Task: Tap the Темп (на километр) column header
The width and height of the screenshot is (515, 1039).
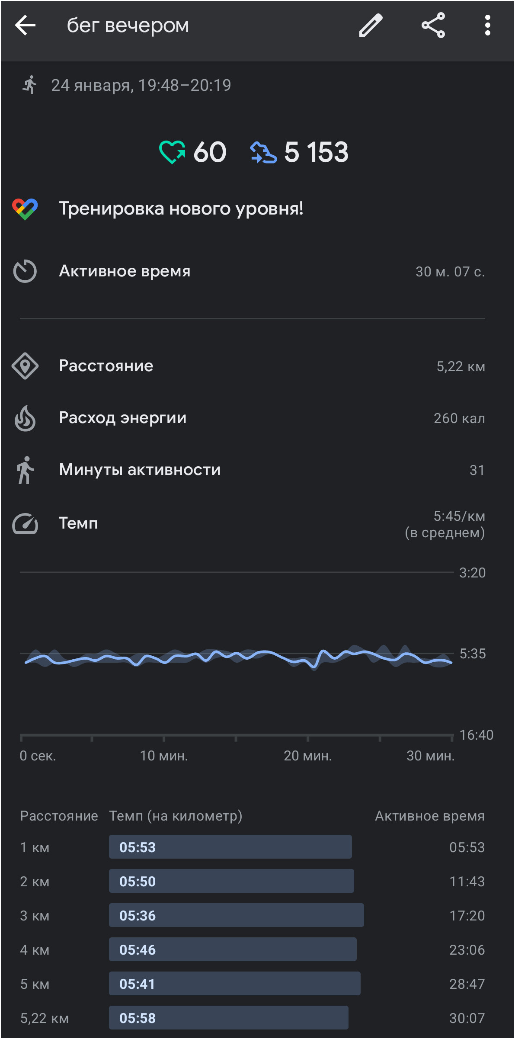Action: pos(176,816)
